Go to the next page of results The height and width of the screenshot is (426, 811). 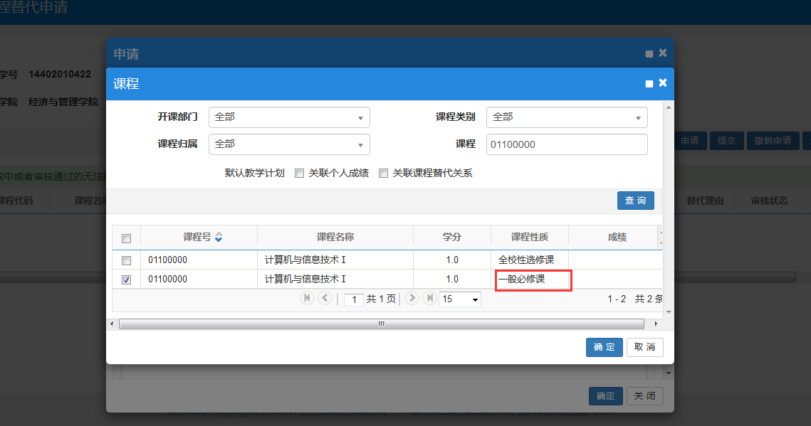pyautogui.click(x=412, y=299)
